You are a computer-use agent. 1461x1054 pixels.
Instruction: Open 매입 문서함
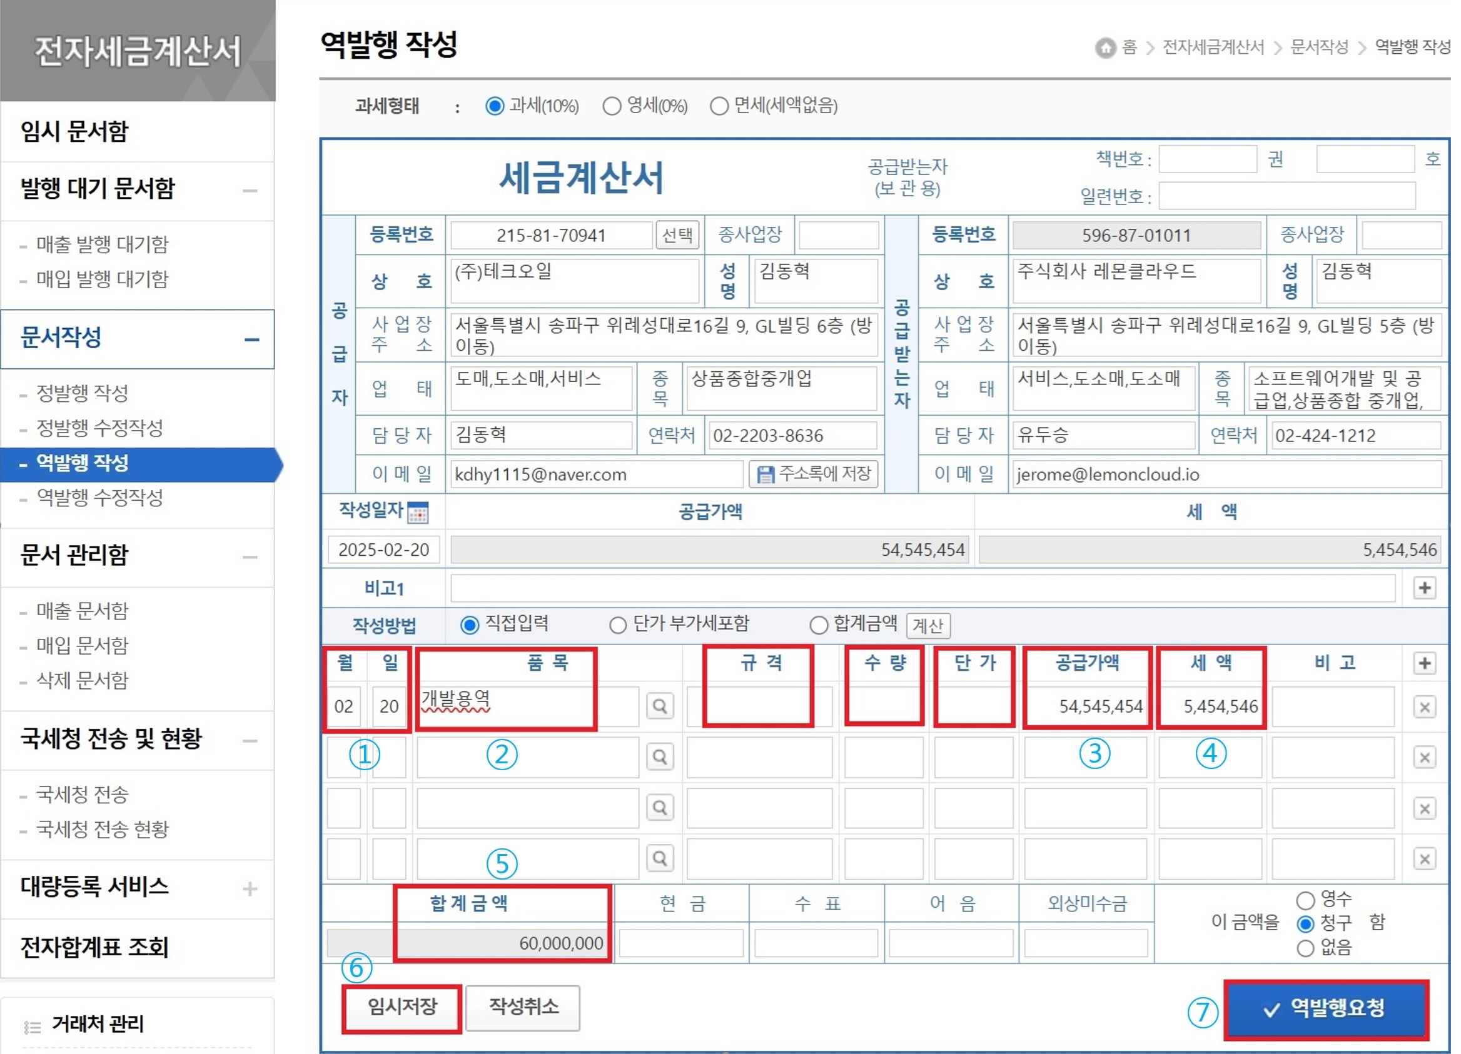pos(83,645)
